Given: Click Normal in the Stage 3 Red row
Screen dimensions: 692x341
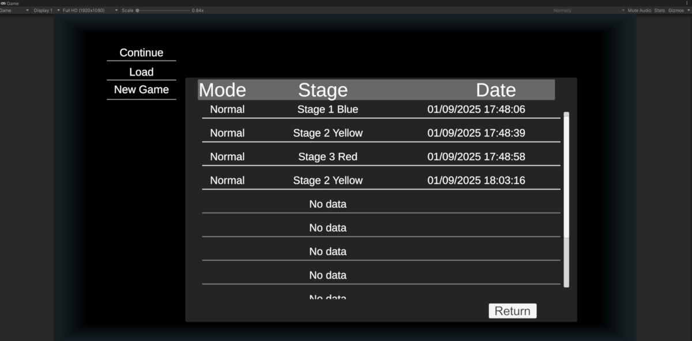Looking at the screenshot, I should click(x=227, y=156).
